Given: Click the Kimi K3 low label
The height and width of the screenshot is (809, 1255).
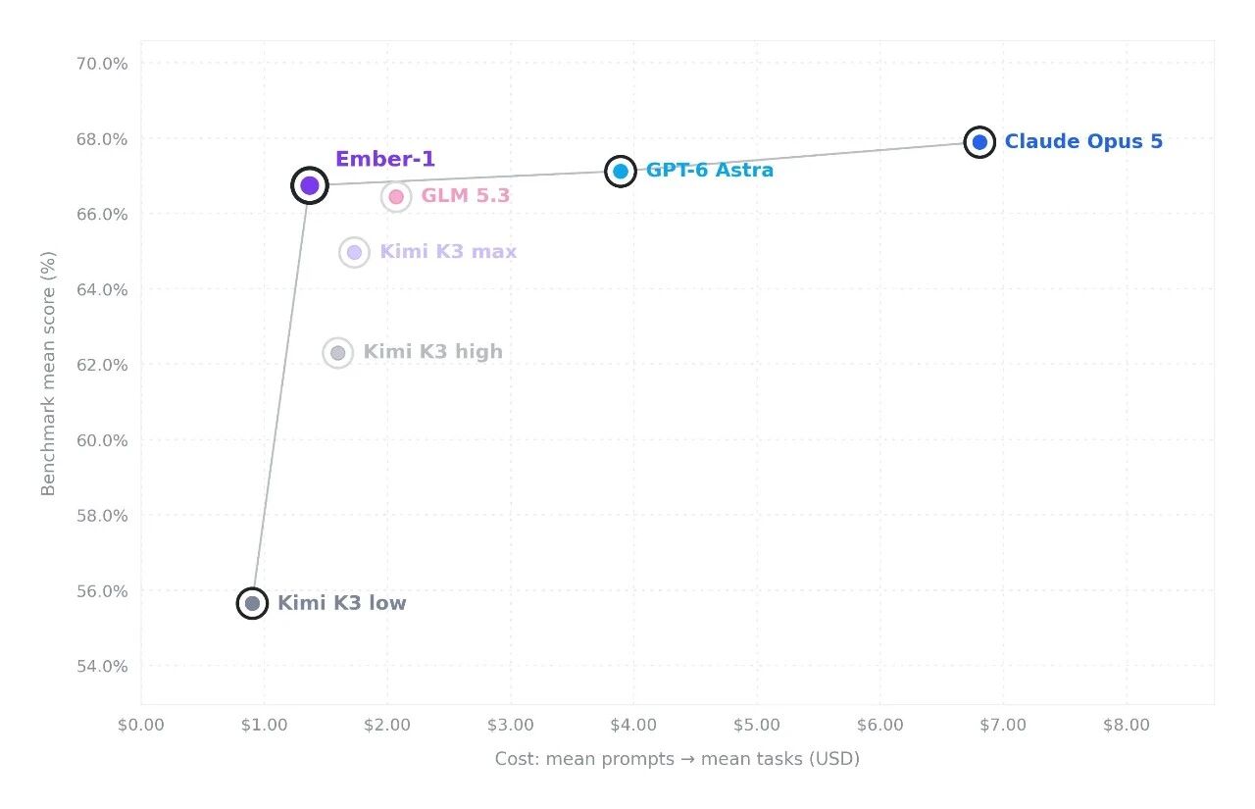Looking at the screenshot, I should pyautogui.click(x=342, y=603).
